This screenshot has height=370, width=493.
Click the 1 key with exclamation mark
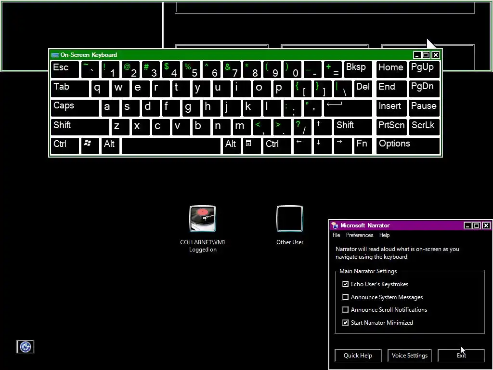pos(110,69)
